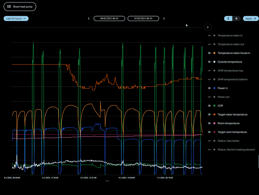Click the dark red Target room temperature dot
The height and width of the screenshot is (195, 259).
214,132
